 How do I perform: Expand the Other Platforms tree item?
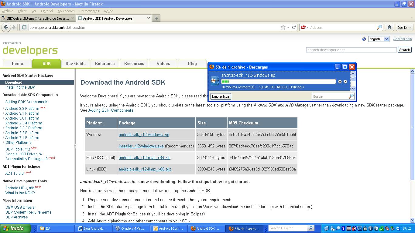4,142
